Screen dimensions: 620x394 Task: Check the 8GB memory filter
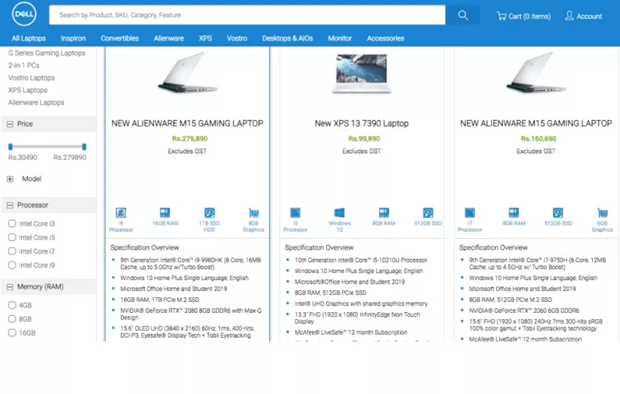(x=12, y=319)
